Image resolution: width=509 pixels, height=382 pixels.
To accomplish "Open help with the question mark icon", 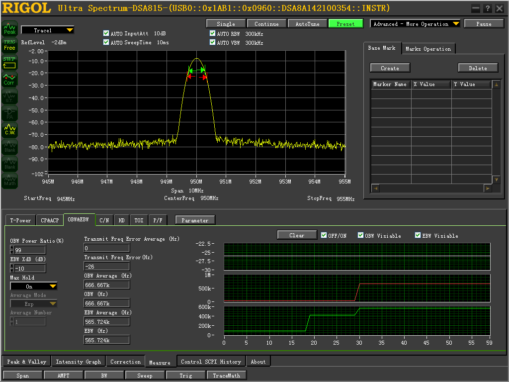I will [487, 8].
